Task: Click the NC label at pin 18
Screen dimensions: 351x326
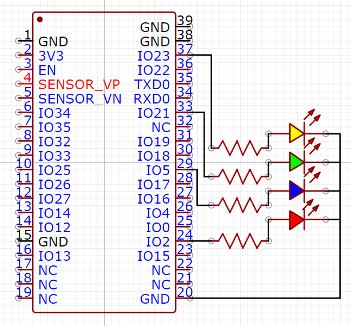Action: click(x=47, y=285)
